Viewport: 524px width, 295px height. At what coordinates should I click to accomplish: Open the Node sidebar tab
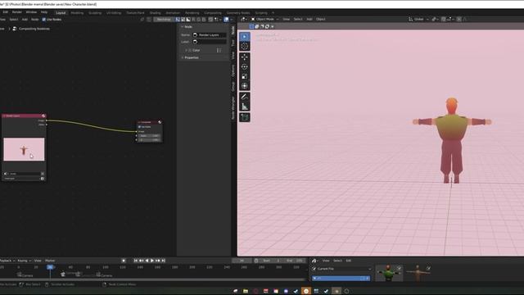tap(233, 30)
